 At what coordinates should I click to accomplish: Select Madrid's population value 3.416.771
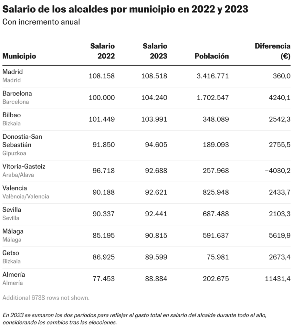213,76
